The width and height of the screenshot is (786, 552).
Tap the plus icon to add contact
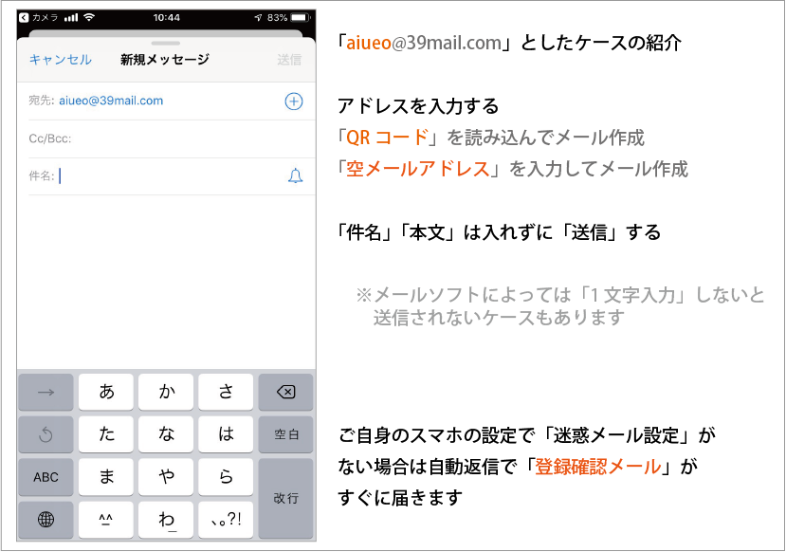point(294,101)
